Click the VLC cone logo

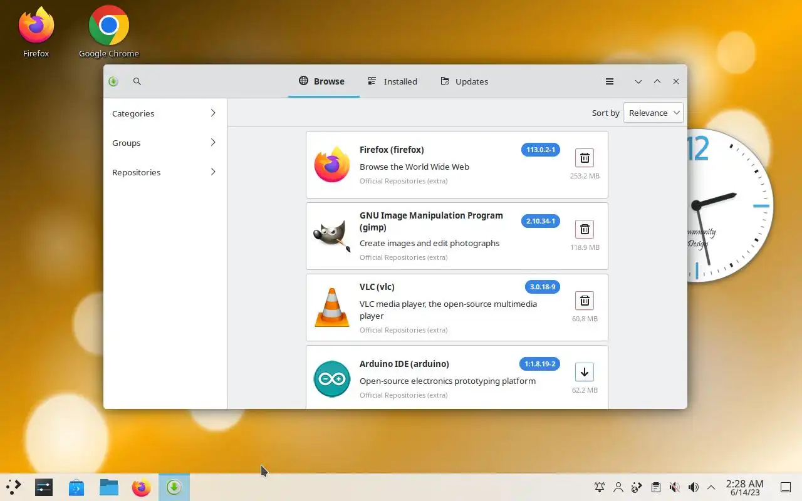coord(331,307)
